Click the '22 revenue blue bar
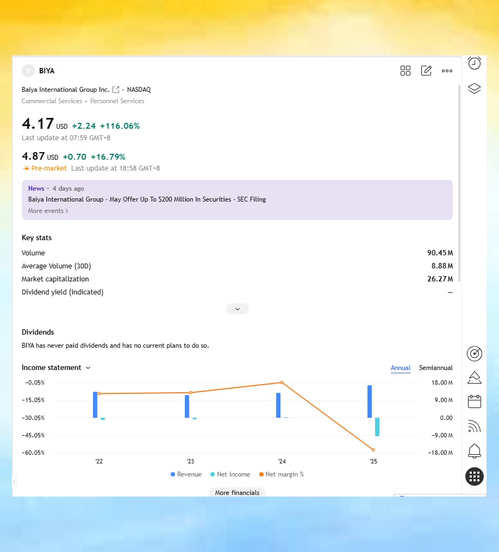The width and height of the screenshot is (499, 552). click(95, 405)
